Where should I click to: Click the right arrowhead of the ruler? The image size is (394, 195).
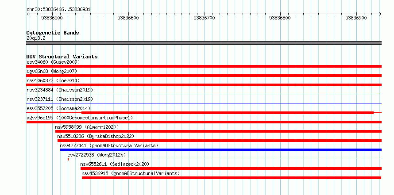point(380,14)
